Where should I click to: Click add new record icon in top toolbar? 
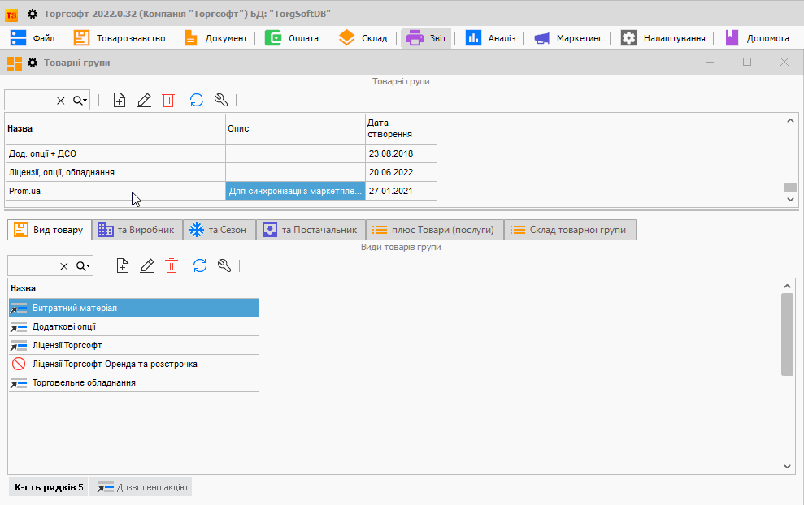120,100
